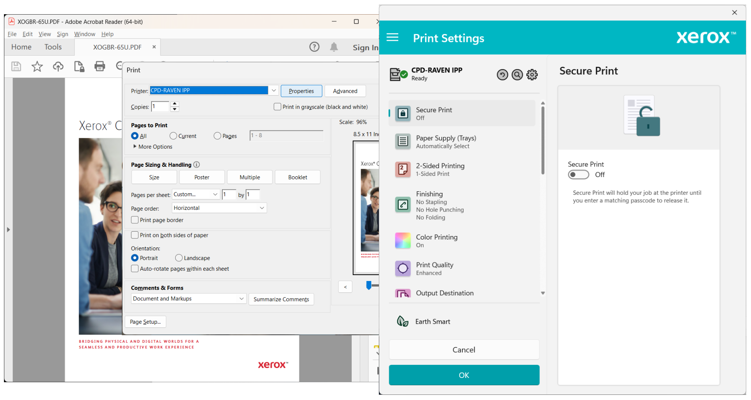Open the Edit menu in Acrobat
Screen dimensions: 751x400
tap(27, 34)
